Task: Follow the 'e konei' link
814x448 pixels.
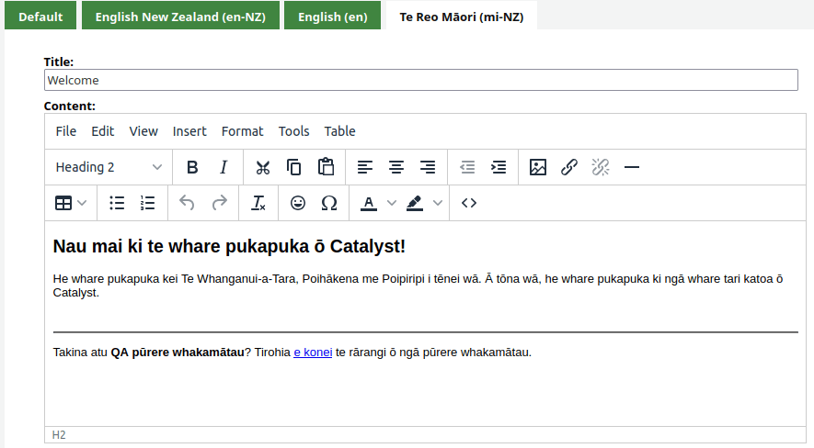Action: [313, 353]
